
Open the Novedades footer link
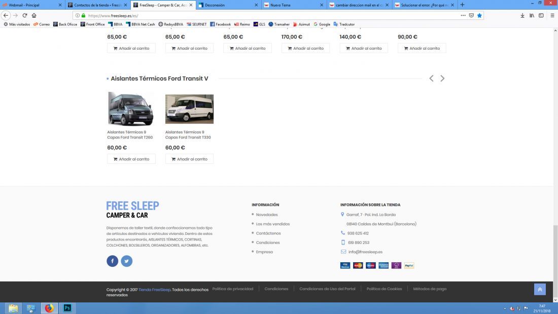tap(266, 215)
